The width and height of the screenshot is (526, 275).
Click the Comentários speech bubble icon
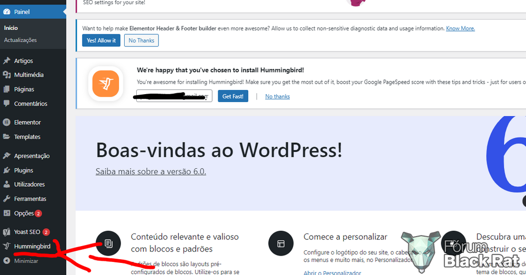click(7, 103)
